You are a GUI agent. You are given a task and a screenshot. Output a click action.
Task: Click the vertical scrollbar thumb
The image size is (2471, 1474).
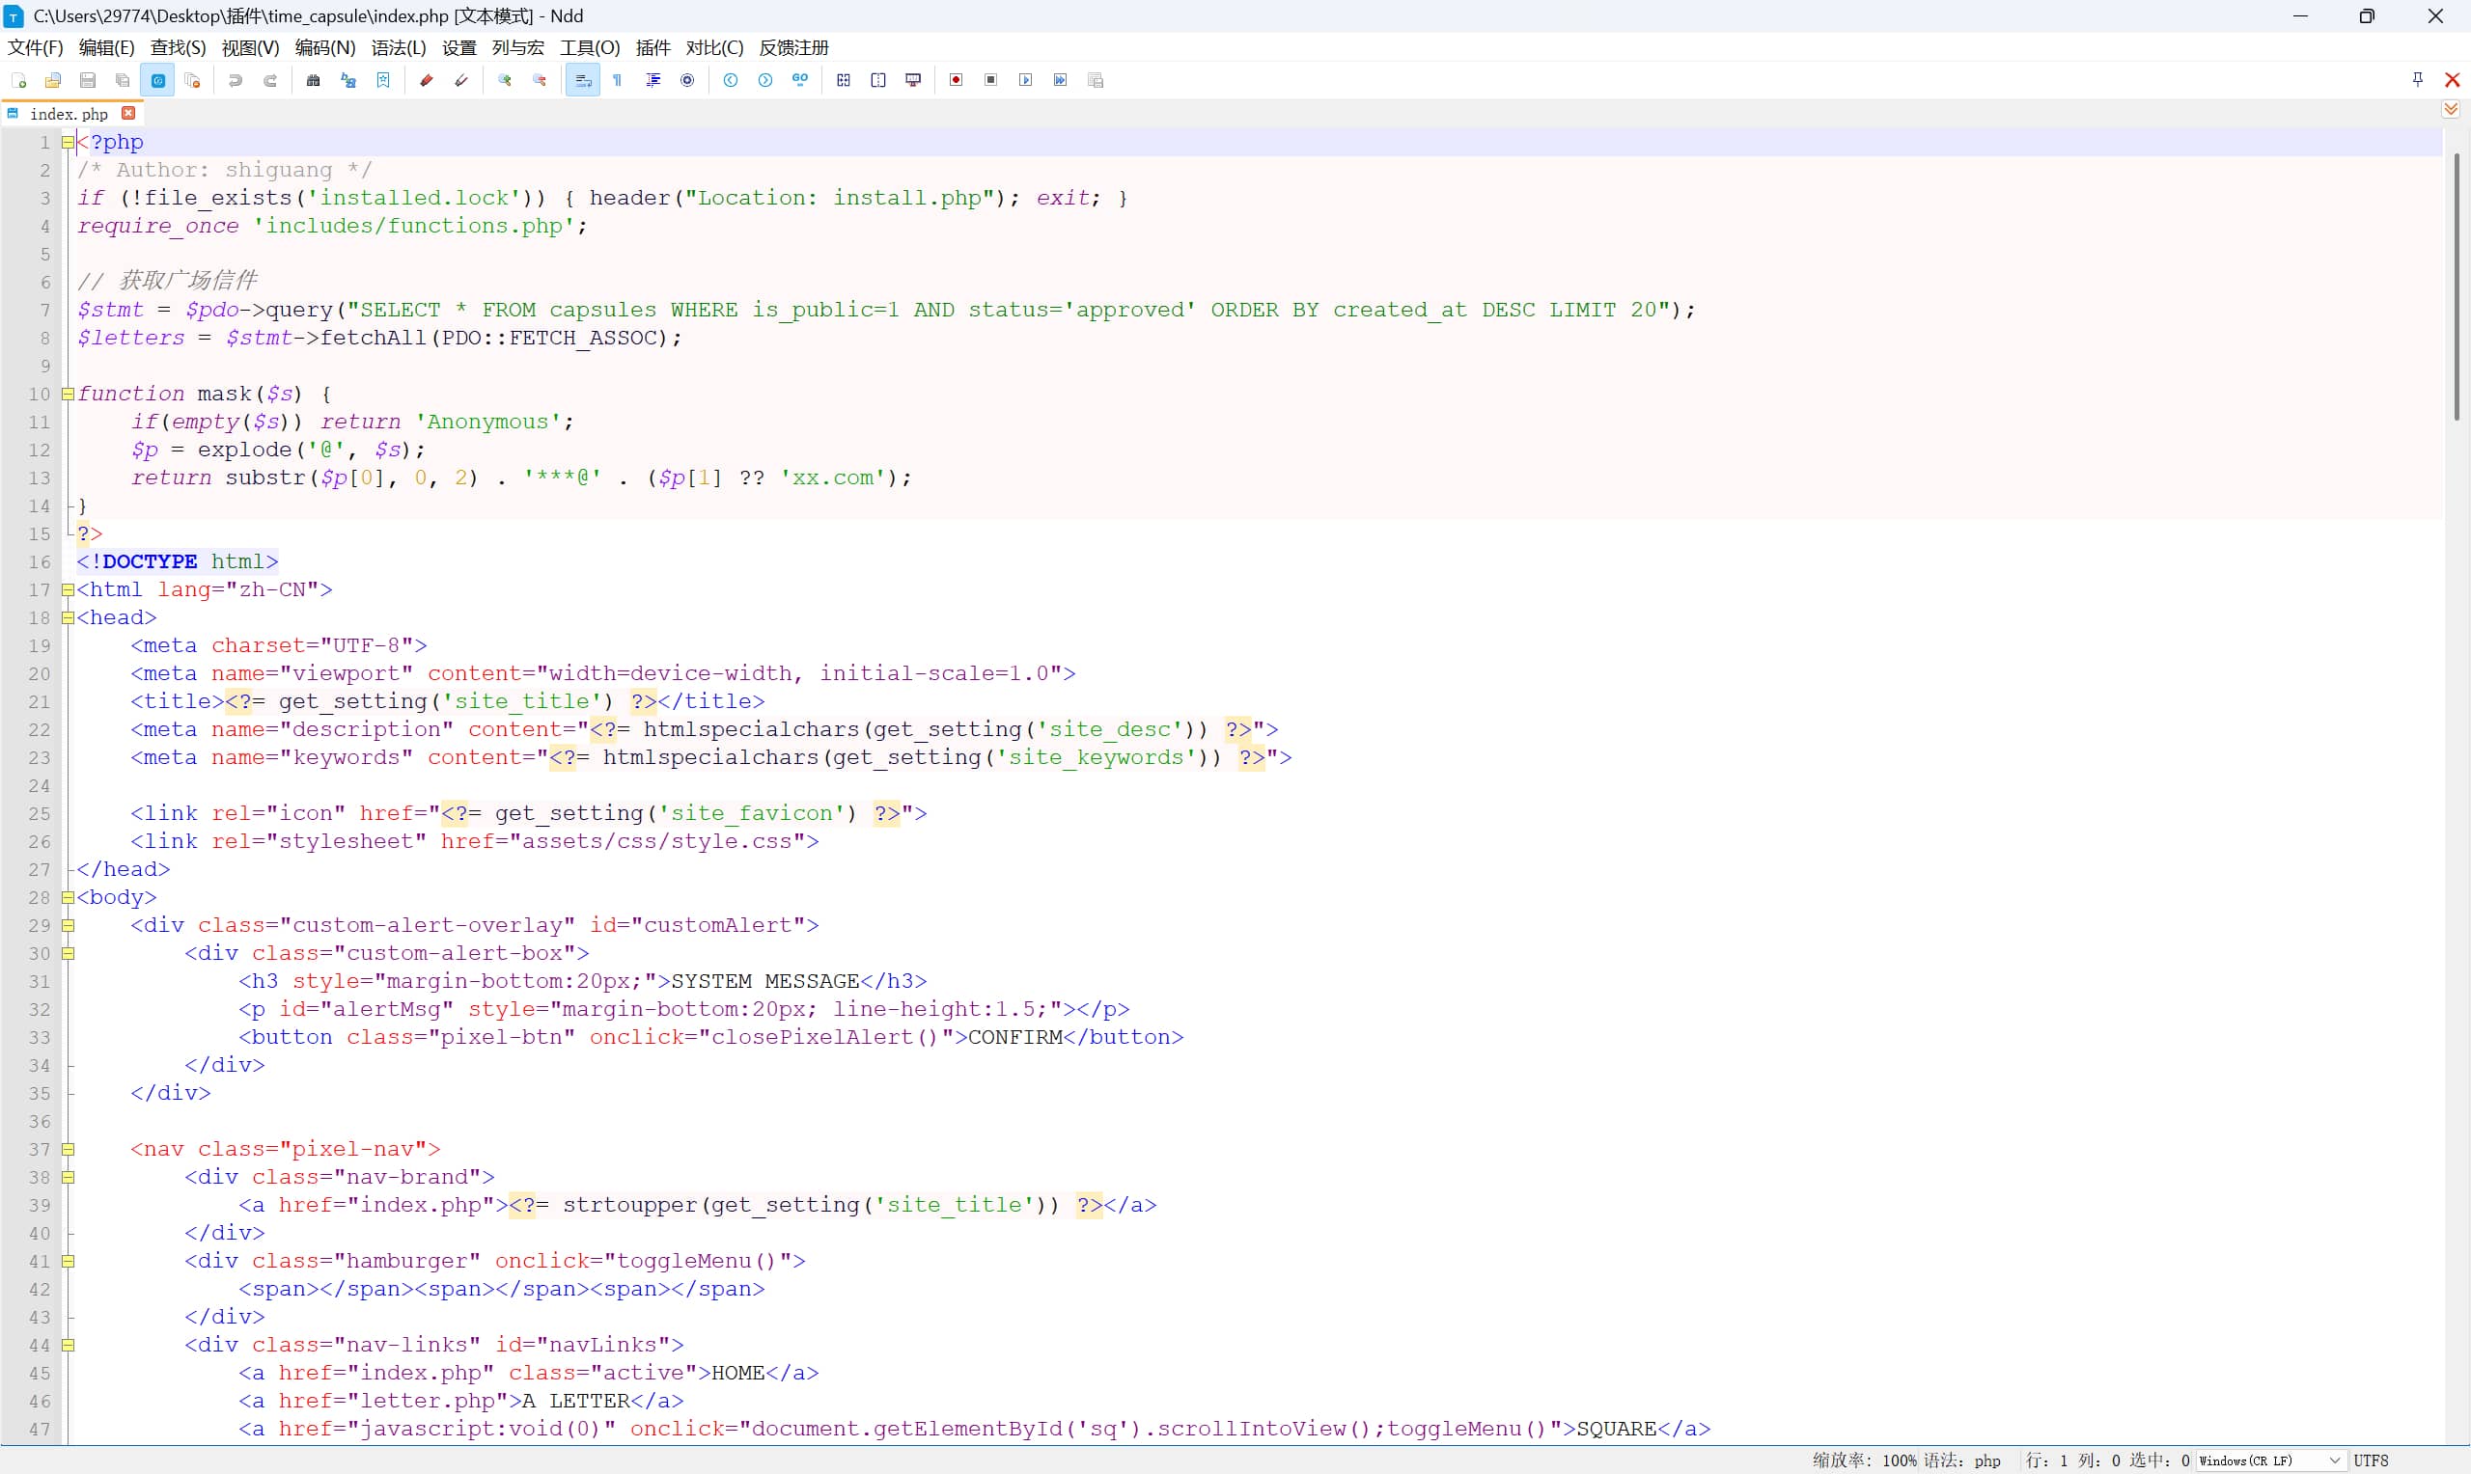(2457, 288)
